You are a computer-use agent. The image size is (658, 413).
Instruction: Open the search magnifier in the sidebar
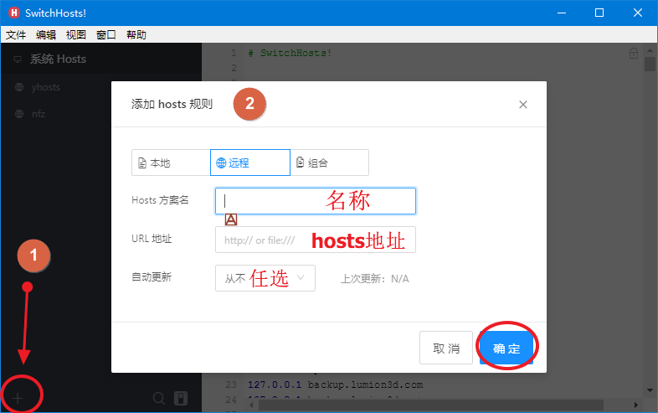[159, 398]
